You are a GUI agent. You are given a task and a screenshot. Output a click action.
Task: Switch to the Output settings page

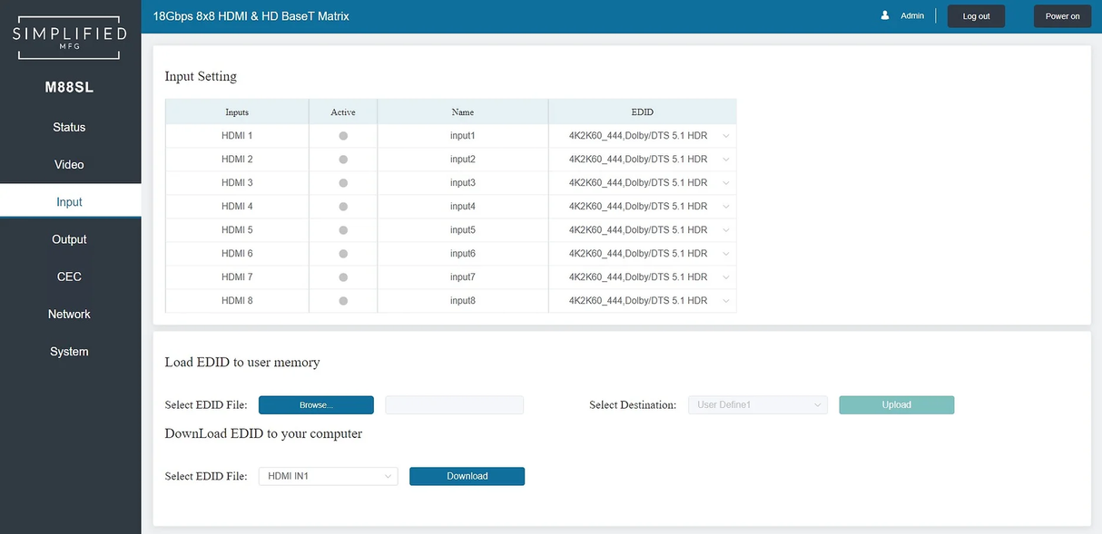(70, 239)
